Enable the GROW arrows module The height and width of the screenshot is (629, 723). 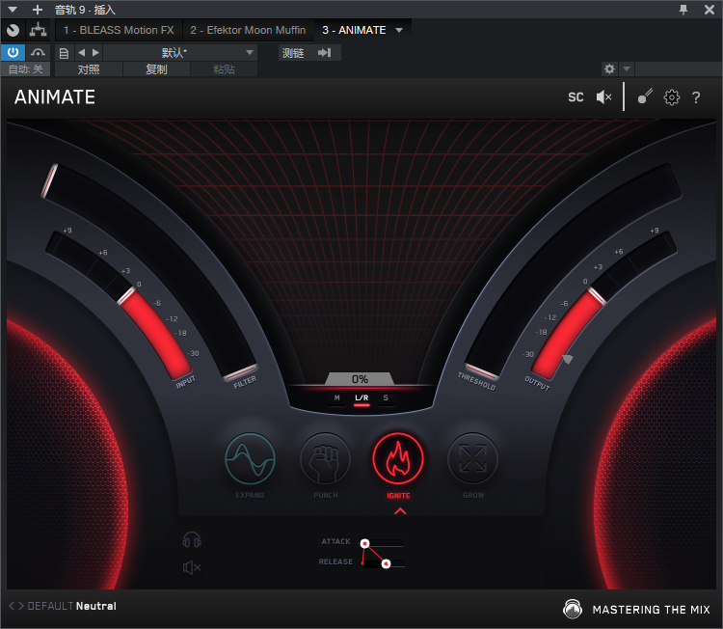(472, 458)
